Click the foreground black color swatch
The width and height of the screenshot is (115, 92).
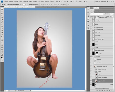pos(2,57)
